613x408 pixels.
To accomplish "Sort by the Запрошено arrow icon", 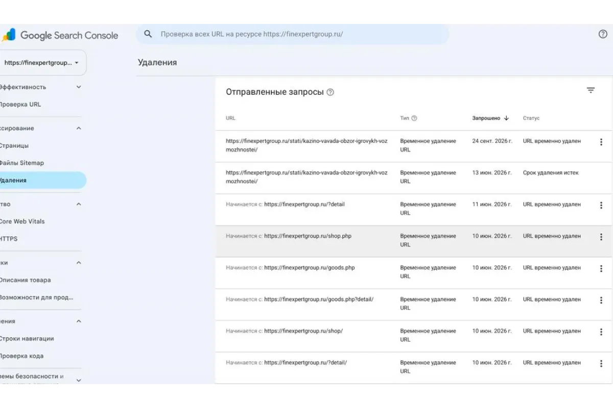I will tap(506, 118).
